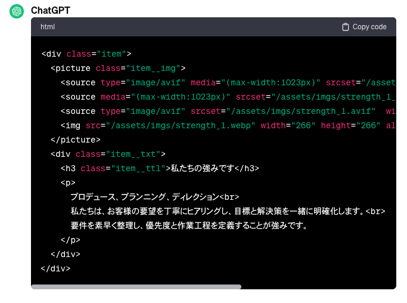Click the Copy code button text
The width and height of the screenshot is (407, 303).
pos(369,27)
